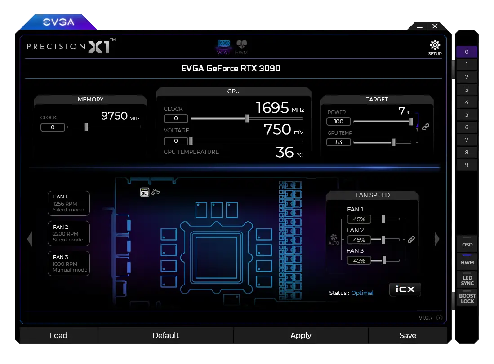
Task: Toggle OSD in the side panel
Action: pos(467,243)
